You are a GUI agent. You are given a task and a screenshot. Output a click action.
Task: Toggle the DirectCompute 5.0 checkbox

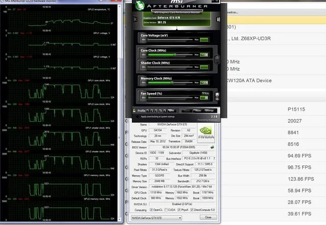click(x=192, y=210)
